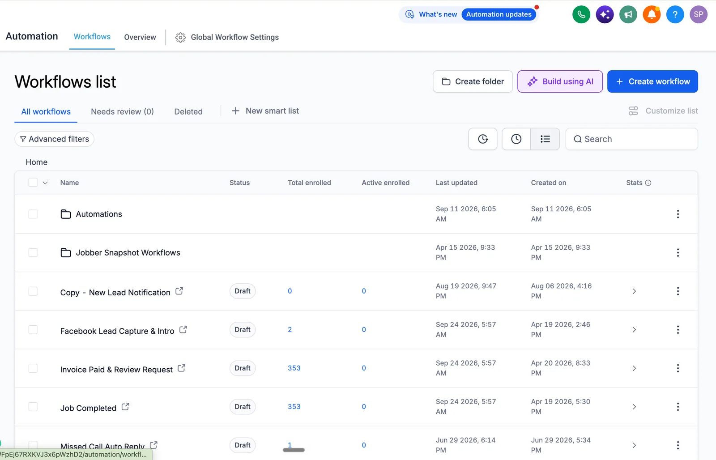Open external link icon for Invoice Paid & Review Request

pyautogui.click(x=181, y=368)
